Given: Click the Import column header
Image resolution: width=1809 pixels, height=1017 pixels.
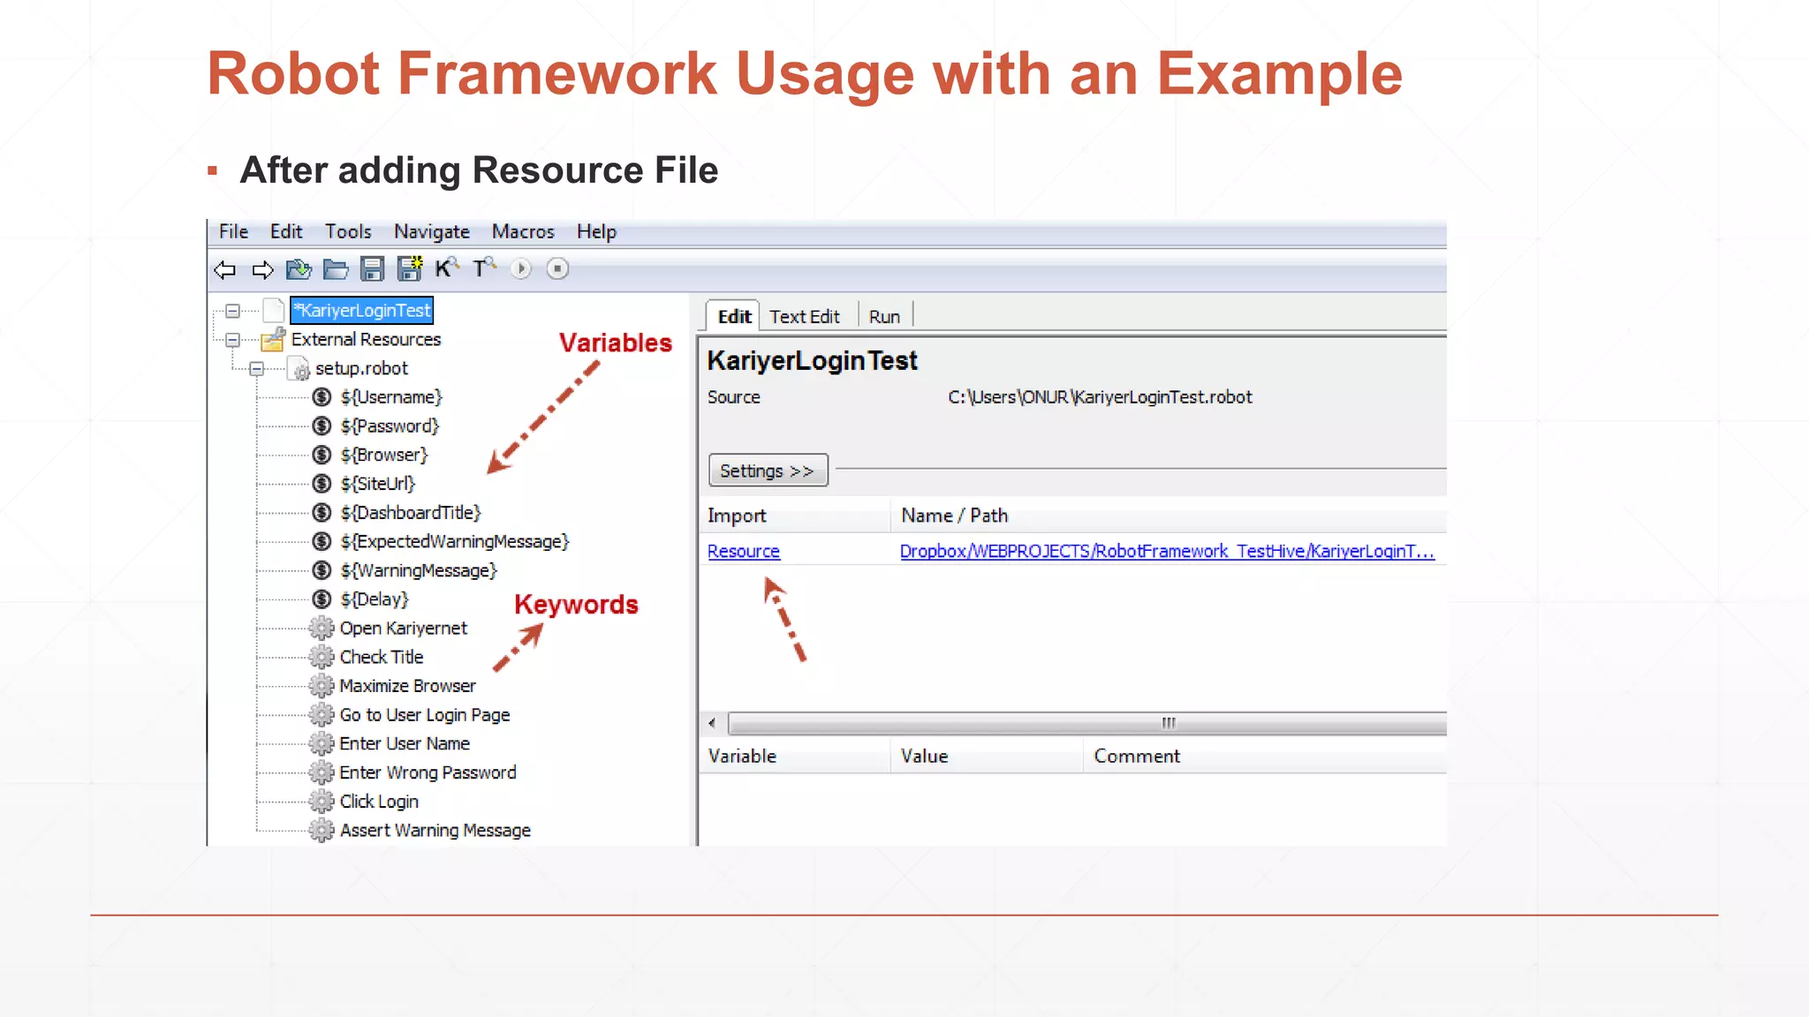Looking at the screenshot, I should coord(795,516).
